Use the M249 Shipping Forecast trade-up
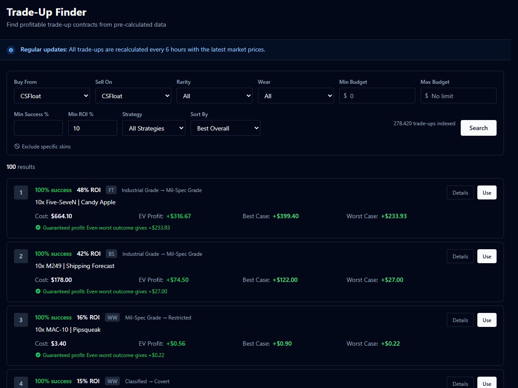The image size is (518, 388). (x=487, y=256)
